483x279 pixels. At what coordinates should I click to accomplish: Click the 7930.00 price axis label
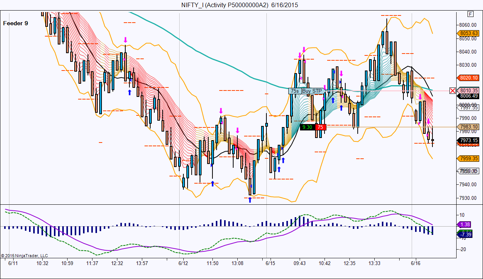coord(468,198)
